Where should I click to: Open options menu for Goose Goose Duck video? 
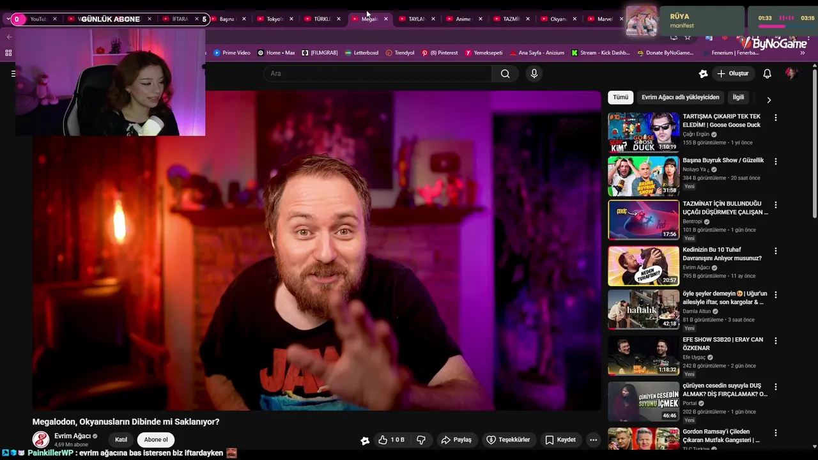776,118
